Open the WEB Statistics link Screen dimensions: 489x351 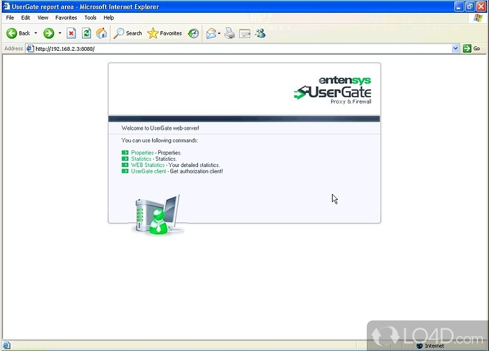click(x=147, y=165)
